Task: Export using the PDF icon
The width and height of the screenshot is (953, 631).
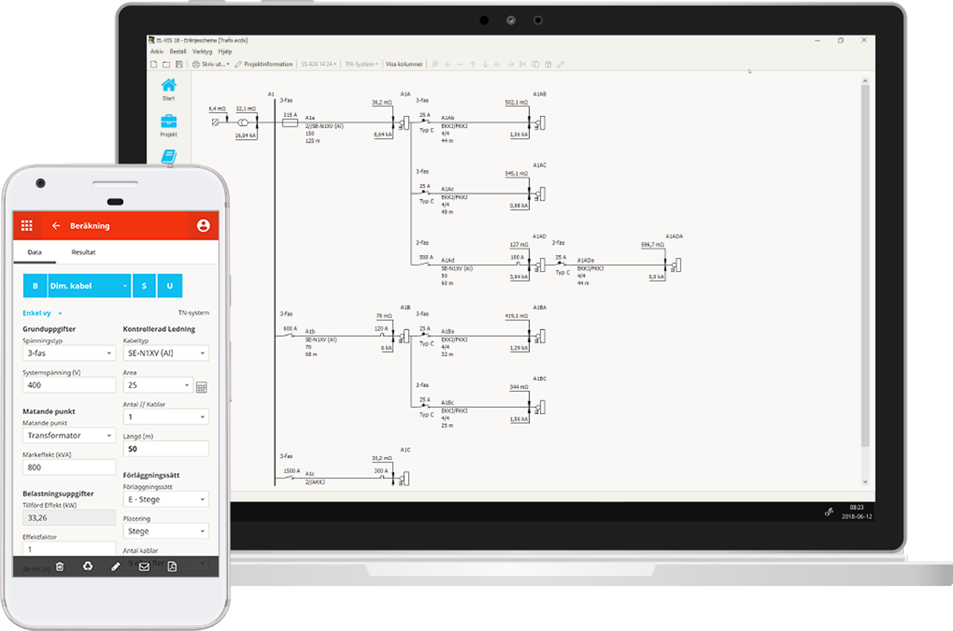Action: click(x=172, y=567)
